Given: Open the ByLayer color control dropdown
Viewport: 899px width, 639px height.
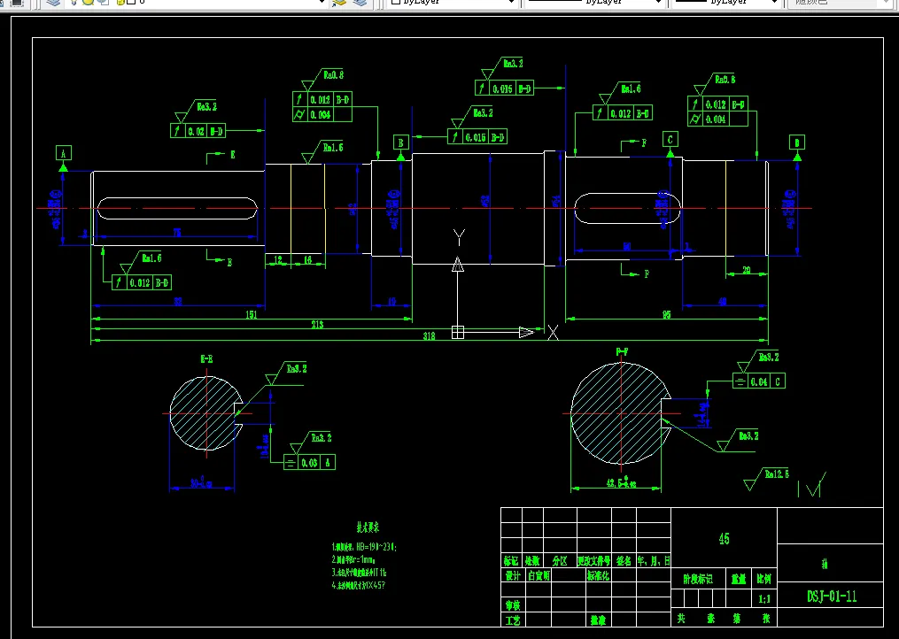Looking at the screenshot, I should tap(511, 3).
